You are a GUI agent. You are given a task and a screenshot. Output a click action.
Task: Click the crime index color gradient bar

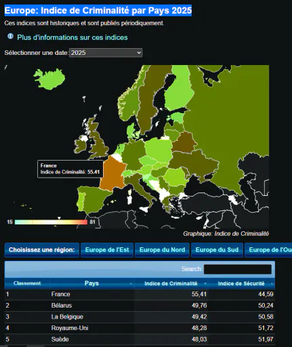(51, 222)
